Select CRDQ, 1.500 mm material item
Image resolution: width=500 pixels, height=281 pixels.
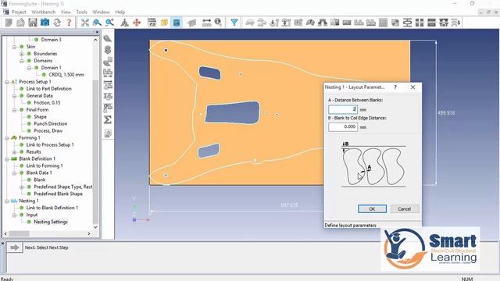[x=66, y=75]
